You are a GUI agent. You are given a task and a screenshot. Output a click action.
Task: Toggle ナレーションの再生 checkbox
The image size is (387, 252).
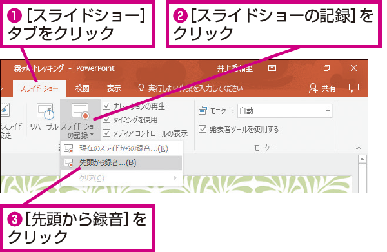click(106, 106)
